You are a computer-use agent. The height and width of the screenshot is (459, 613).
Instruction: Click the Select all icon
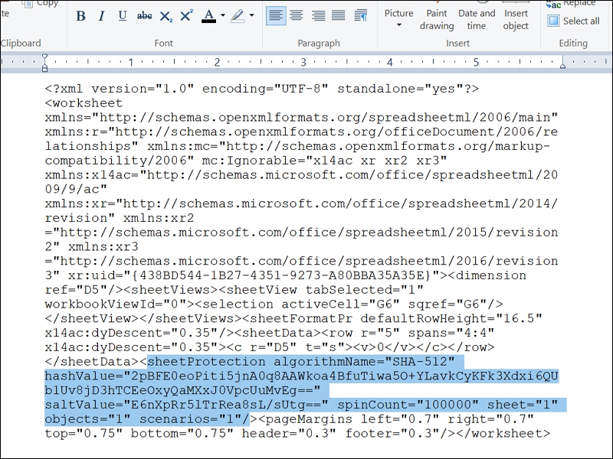click(x=553, y=21)
